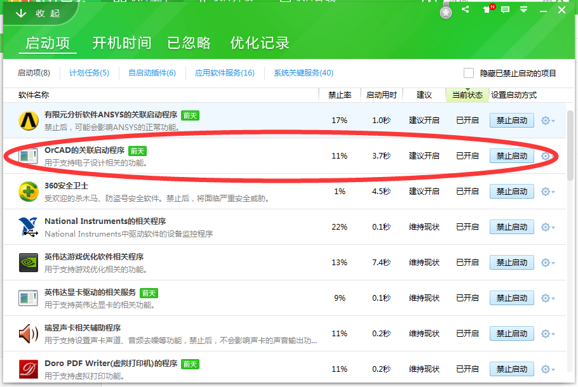Open the skin shirt icon with N badge
Image resolution: width=578 pixels, height=387 pixels.
click(488, 9)
